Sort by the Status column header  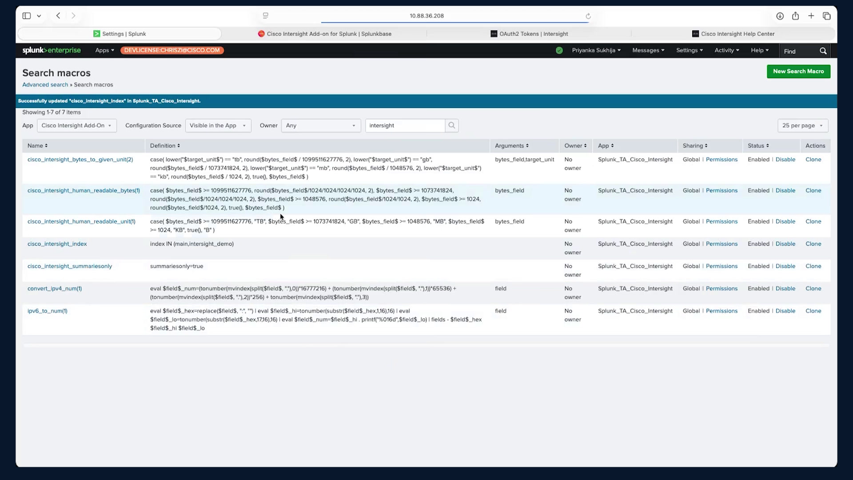point(758,146)
